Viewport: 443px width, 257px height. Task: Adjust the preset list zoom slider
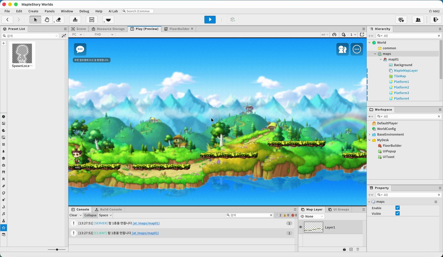(x=57, y=250)
